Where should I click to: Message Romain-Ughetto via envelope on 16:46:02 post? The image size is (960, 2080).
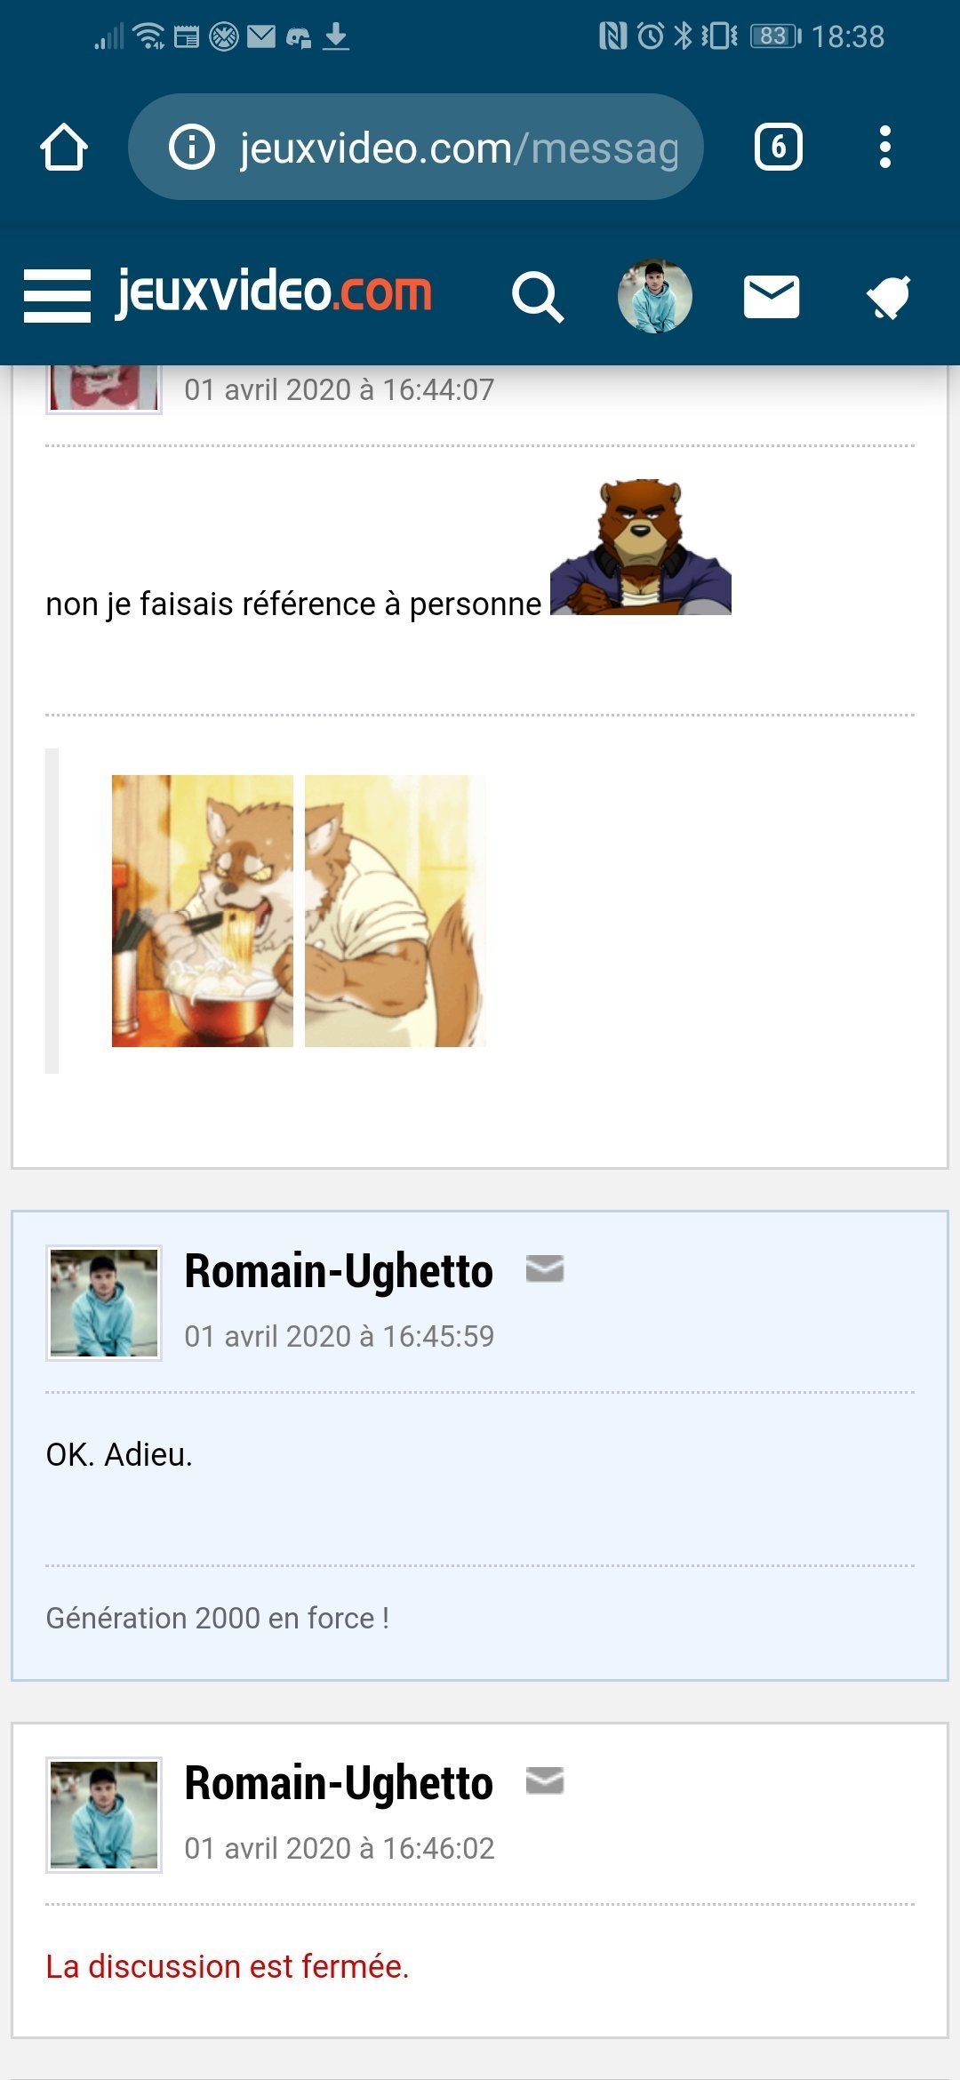click(545, 1781)
